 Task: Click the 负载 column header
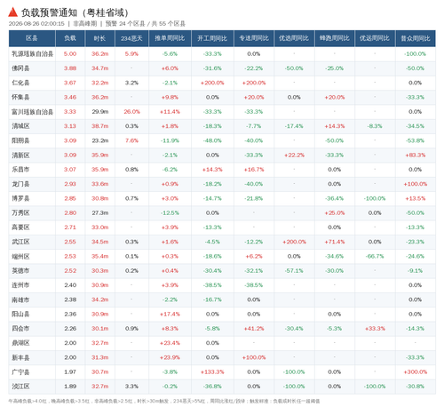pos(70,38)
